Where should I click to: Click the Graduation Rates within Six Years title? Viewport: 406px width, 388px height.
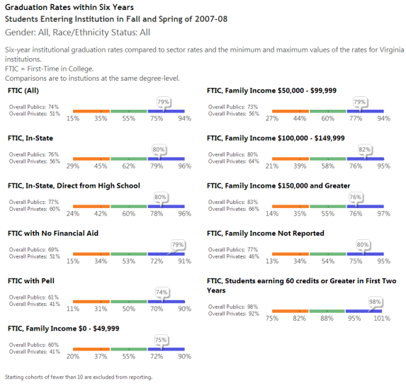pos(69,7)
